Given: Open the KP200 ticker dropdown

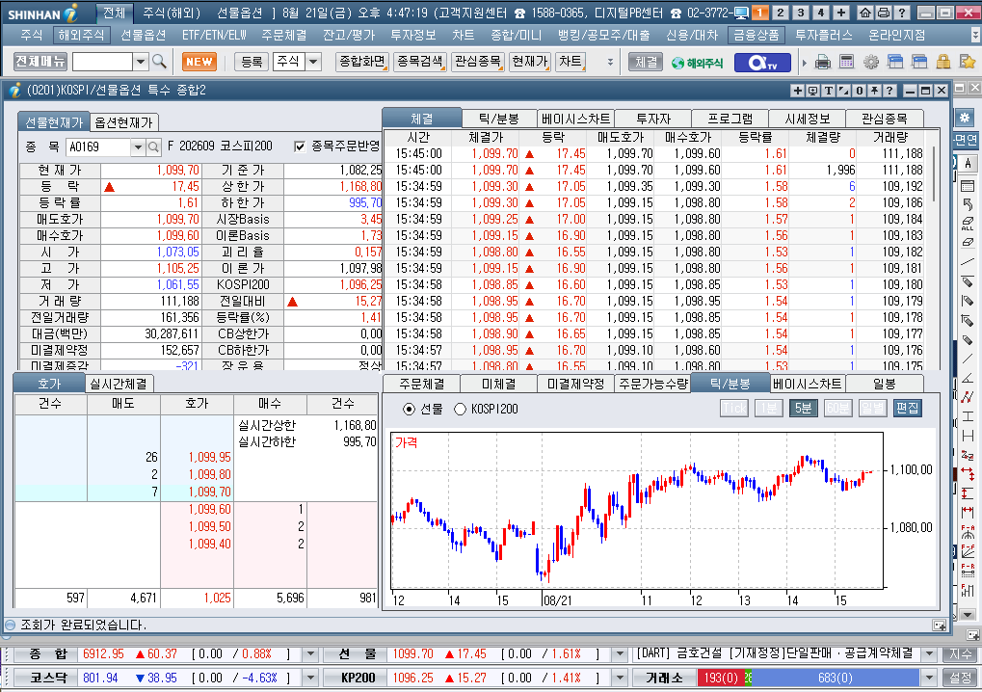Looking at the screenshot, I should click(x=620, y=678).
